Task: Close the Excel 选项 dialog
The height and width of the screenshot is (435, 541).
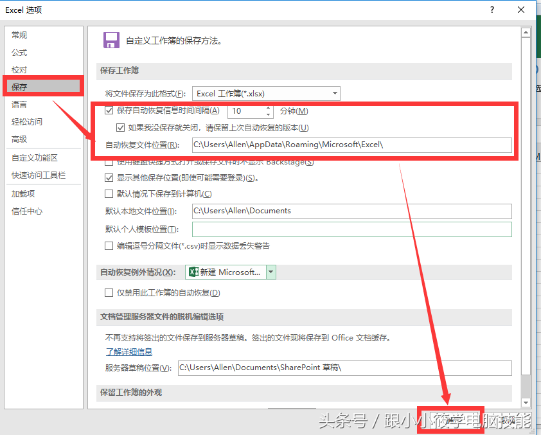Action: click(x=521, y=10)
